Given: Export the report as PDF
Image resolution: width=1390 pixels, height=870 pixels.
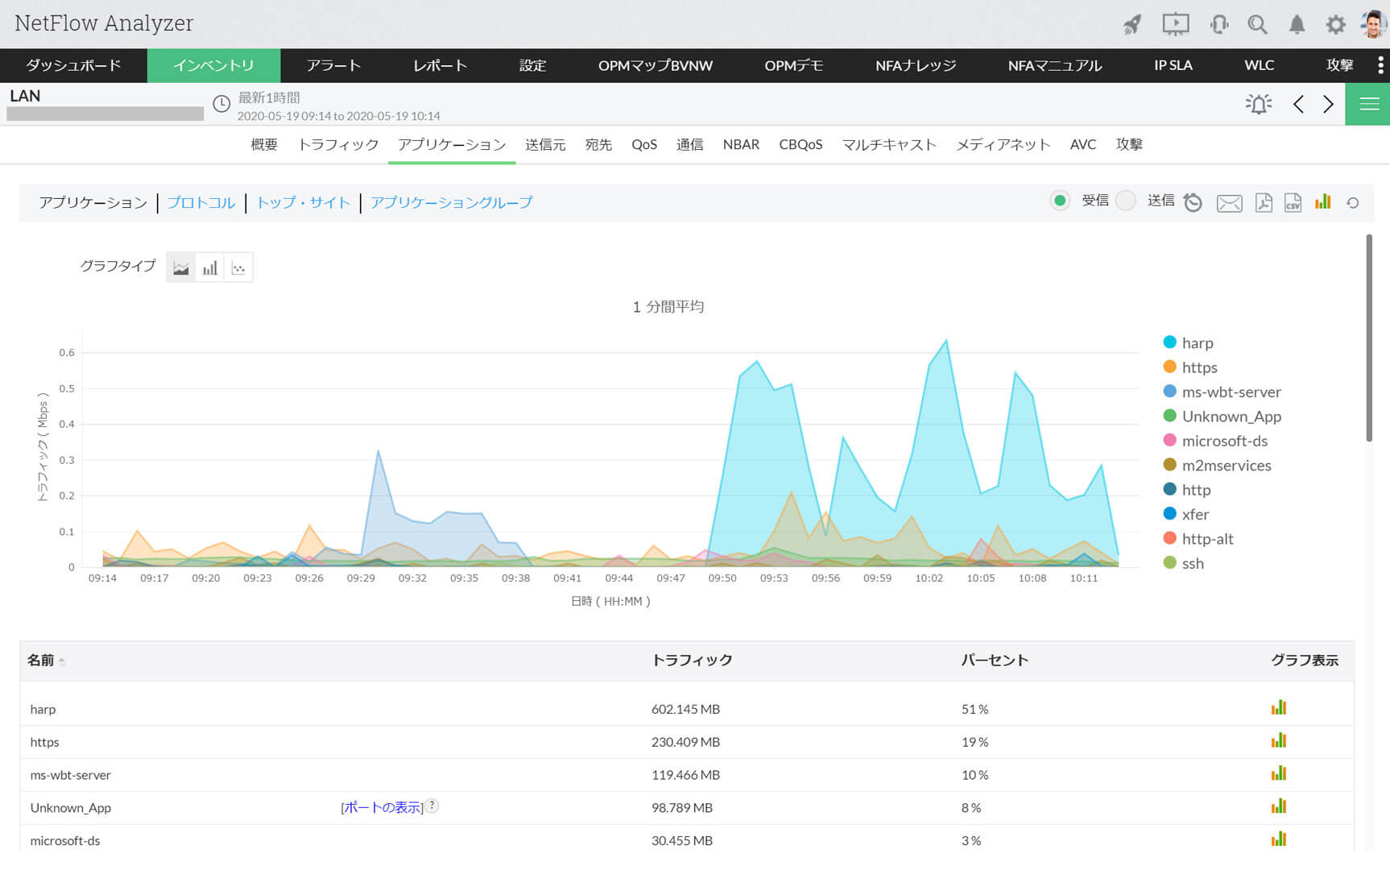Looking at the screenshot, I should 1264,203.
